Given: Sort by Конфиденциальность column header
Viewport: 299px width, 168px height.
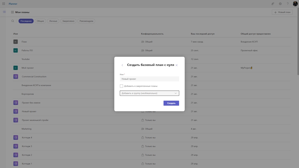Looking at the screenshot, I should [x=152, y=34].
